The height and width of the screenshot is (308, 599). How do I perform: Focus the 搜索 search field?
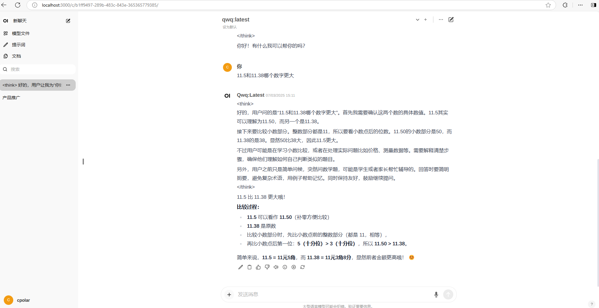coord(38,69)
